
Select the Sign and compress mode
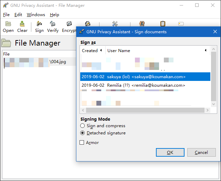pos(82,126)
